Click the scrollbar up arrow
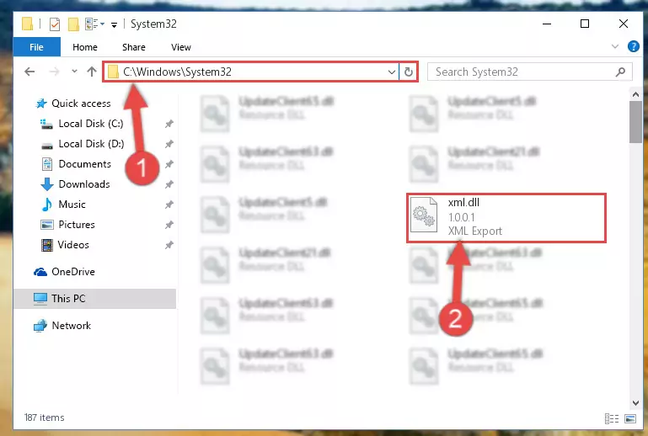Screen dimensions: 648x436 tap(635, 94)
